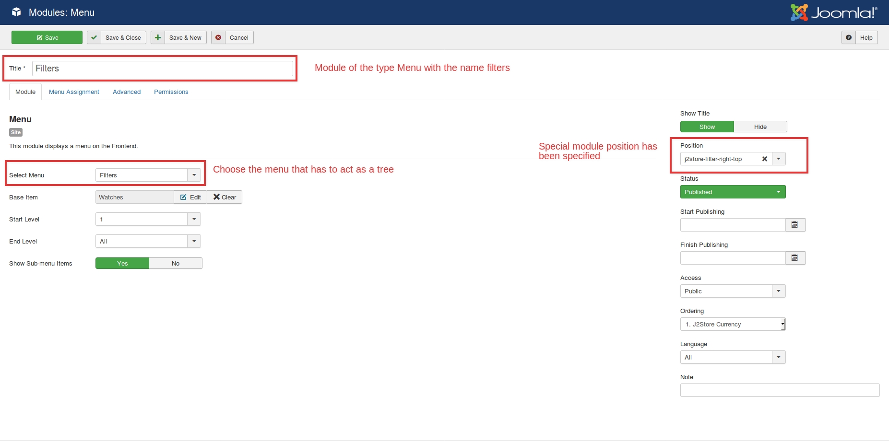
Task: Open the Start Publishing calendar picker
Action: [x=795, y=225]
